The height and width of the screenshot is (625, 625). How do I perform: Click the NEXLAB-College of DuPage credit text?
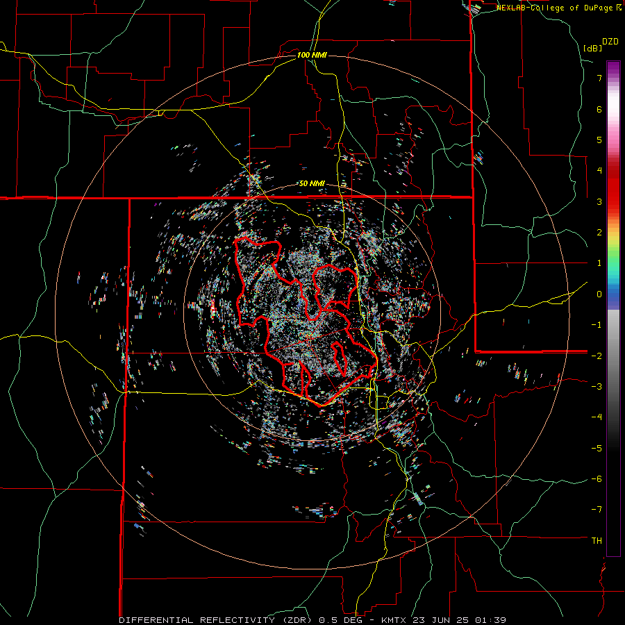[556, 8]
